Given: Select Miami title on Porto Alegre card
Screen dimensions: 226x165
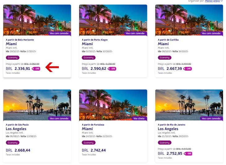Looking at the screenshot, I should [87, 44].
